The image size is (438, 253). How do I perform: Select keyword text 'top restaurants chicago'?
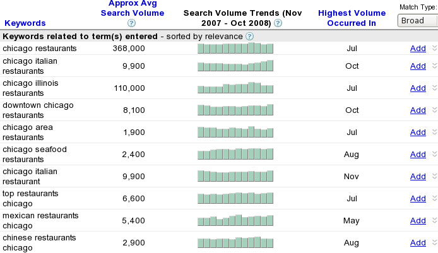coord(30,198)
